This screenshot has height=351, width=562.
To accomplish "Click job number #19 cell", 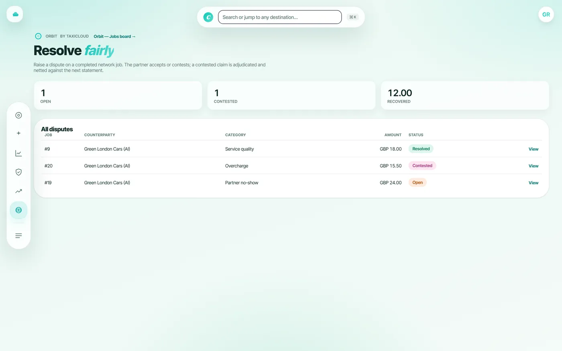I will (x=48, y=183).
